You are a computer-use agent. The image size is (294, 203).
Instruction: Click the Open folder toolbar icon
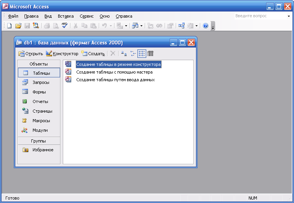(x=18, y=26)
